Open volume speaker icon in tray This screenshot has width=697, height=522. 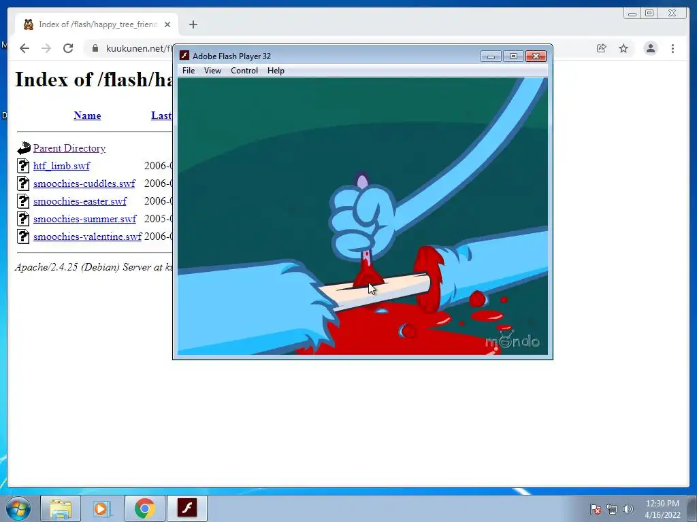pyautogui.click(x=628, y=509)
